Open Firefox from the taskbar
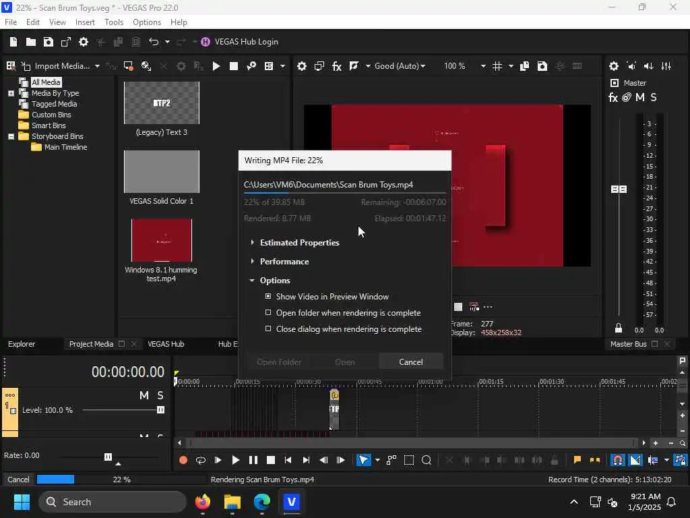The width and height of the screenshot is (690, 518). pyautogui.click(x=202, y=502)
